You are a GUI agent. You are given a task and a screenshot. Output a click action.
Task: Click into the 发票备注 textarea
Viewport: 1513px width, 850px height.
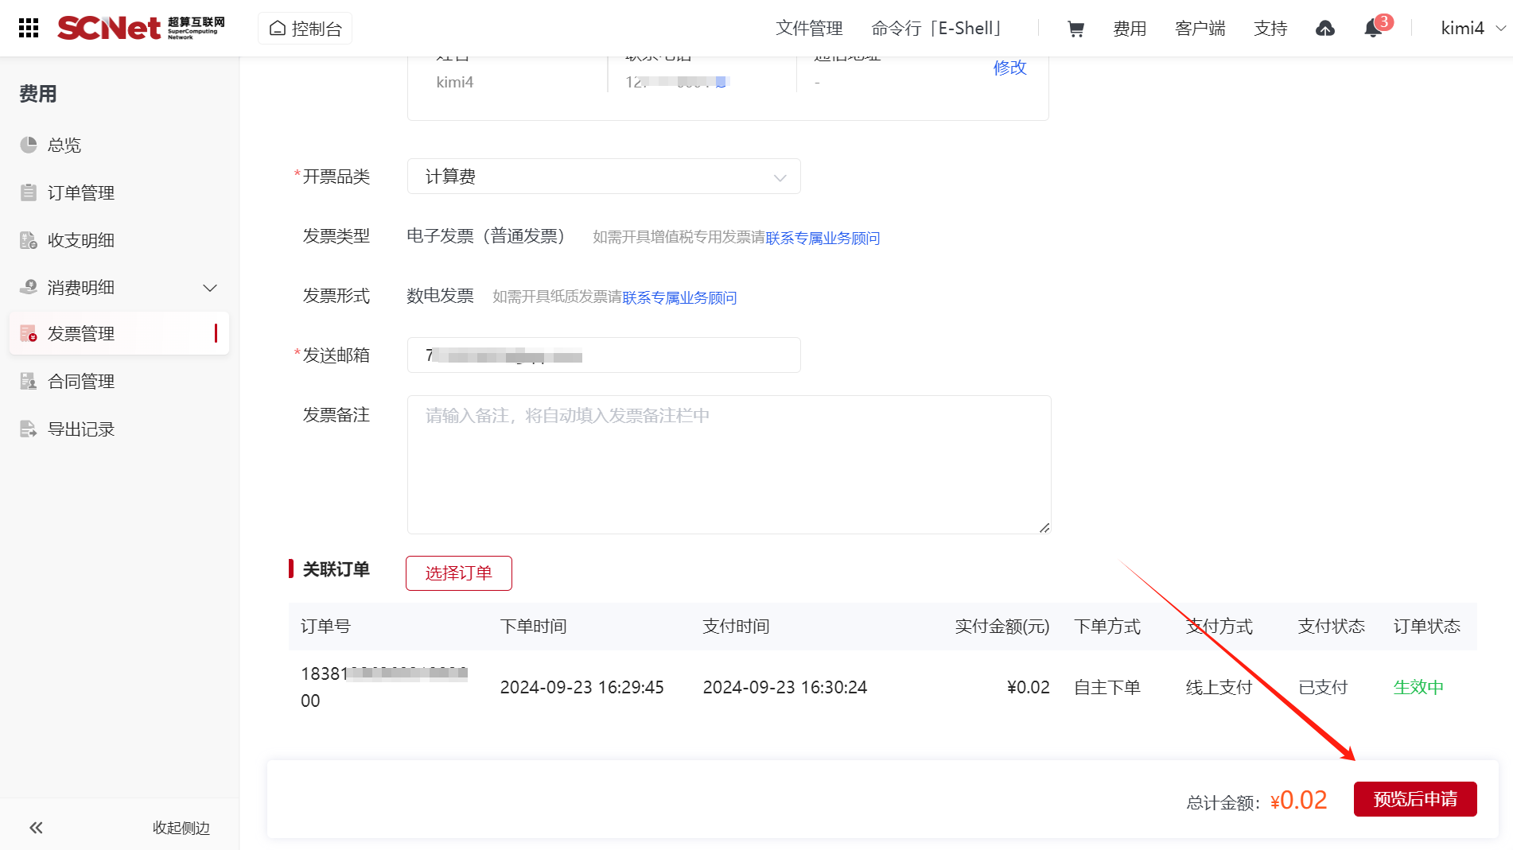point(728,464)
